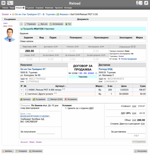Sort table by Мярка column
The width and height of the screenshot is (150, 155).
click(x=100, y=86)
